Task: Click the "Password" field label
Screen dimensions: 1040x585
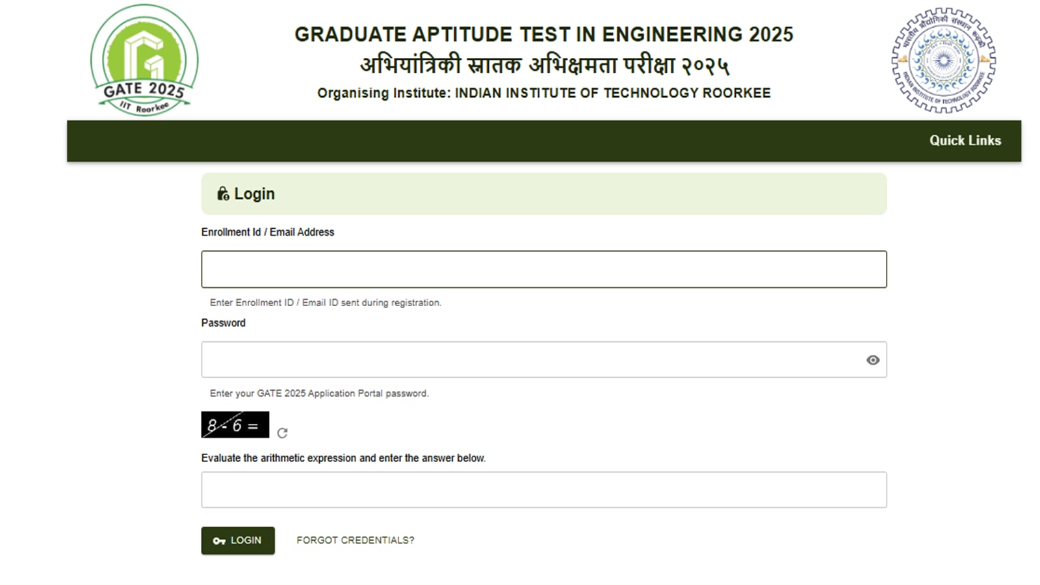Action: 224,323
